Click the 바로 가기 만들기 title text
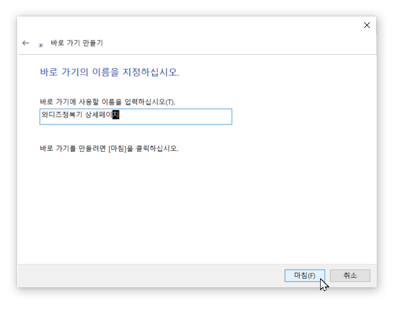This screenshot has height=325, width=415. (x=77, y=43)
